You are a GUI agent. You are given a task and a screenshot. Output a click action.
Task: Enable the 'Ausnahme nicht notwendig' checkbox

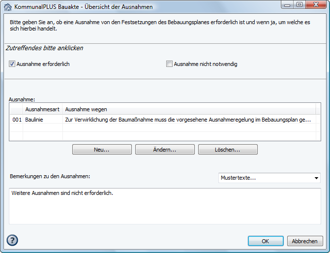(169, 64)
